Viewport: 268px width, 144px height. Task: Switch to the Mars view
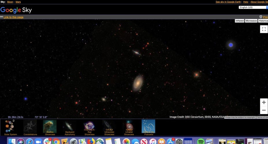click(18, 2)
